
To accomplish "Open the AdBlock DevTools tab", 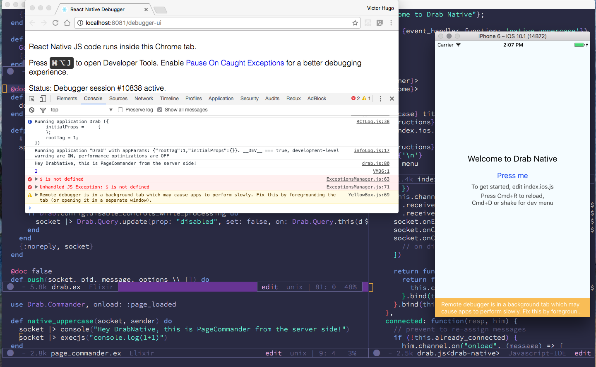I will pos(317,99).
